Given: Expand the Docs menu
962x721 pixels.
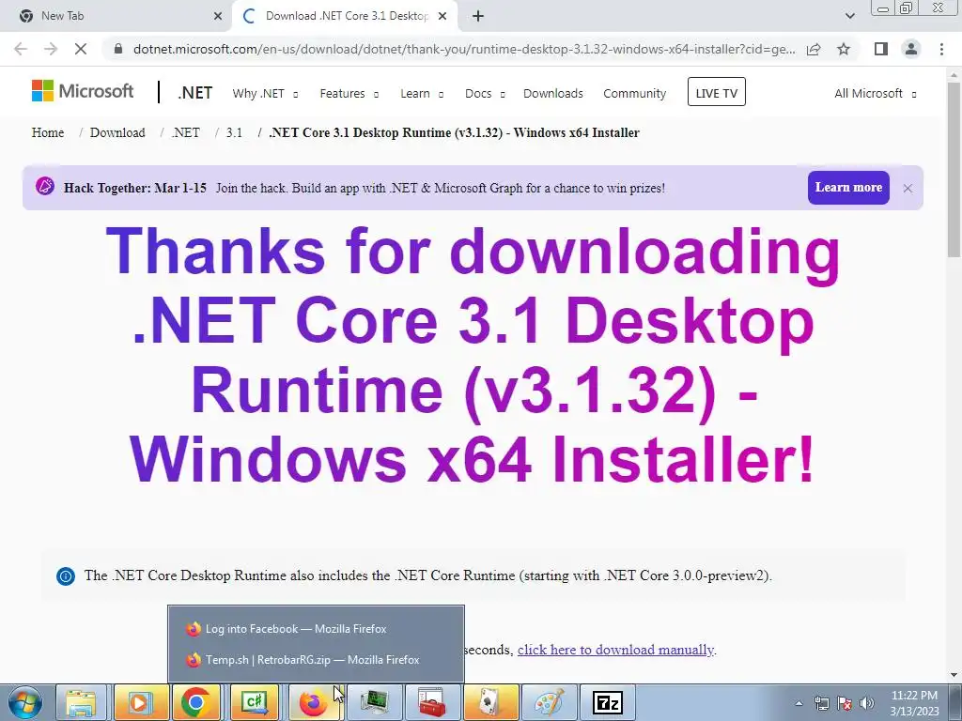Looking at the screenshot, I should pyautogui.click(x=485, y=94).
